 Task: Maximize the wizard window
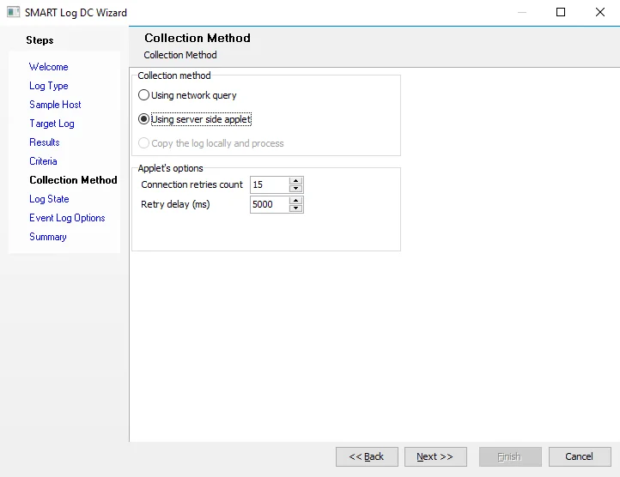point(560,12)
